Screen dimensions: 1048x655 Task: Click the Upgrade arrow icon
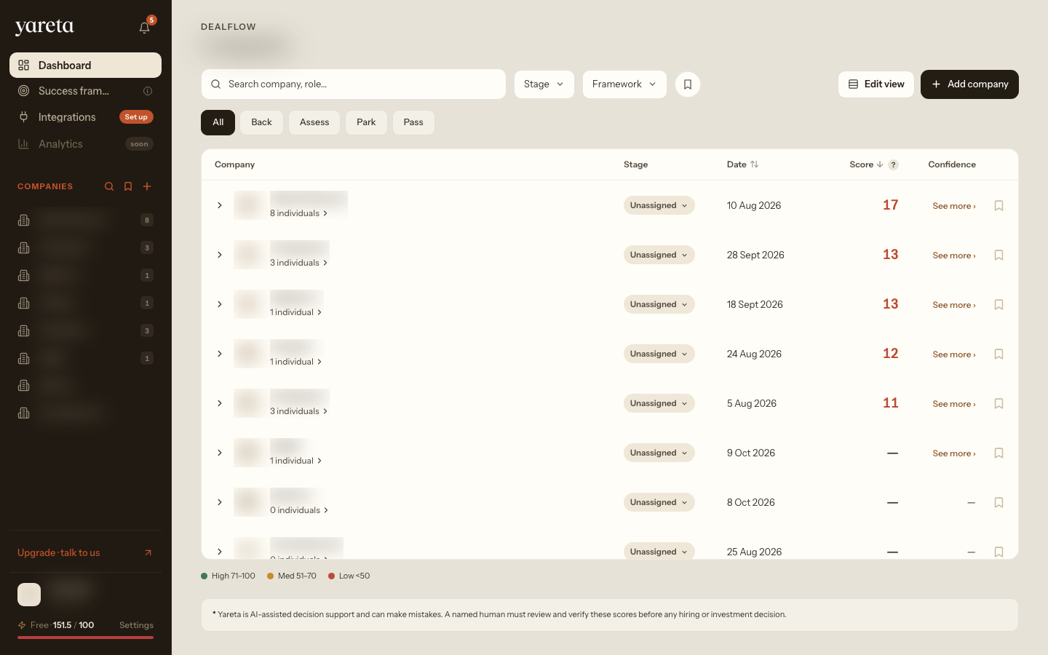[148, 553]
